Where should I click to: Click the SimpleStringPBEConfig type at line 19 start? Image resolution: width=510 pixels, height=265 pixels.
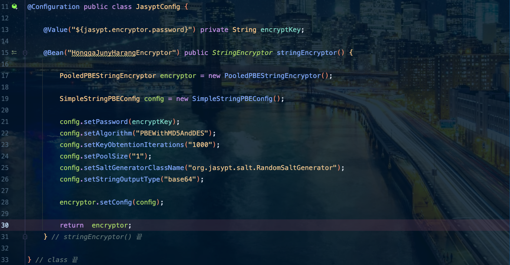(100, 99)
